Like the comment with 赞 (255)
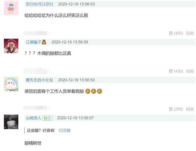The height and width of the screenshot is (151, 196). [x=176, y=109]
